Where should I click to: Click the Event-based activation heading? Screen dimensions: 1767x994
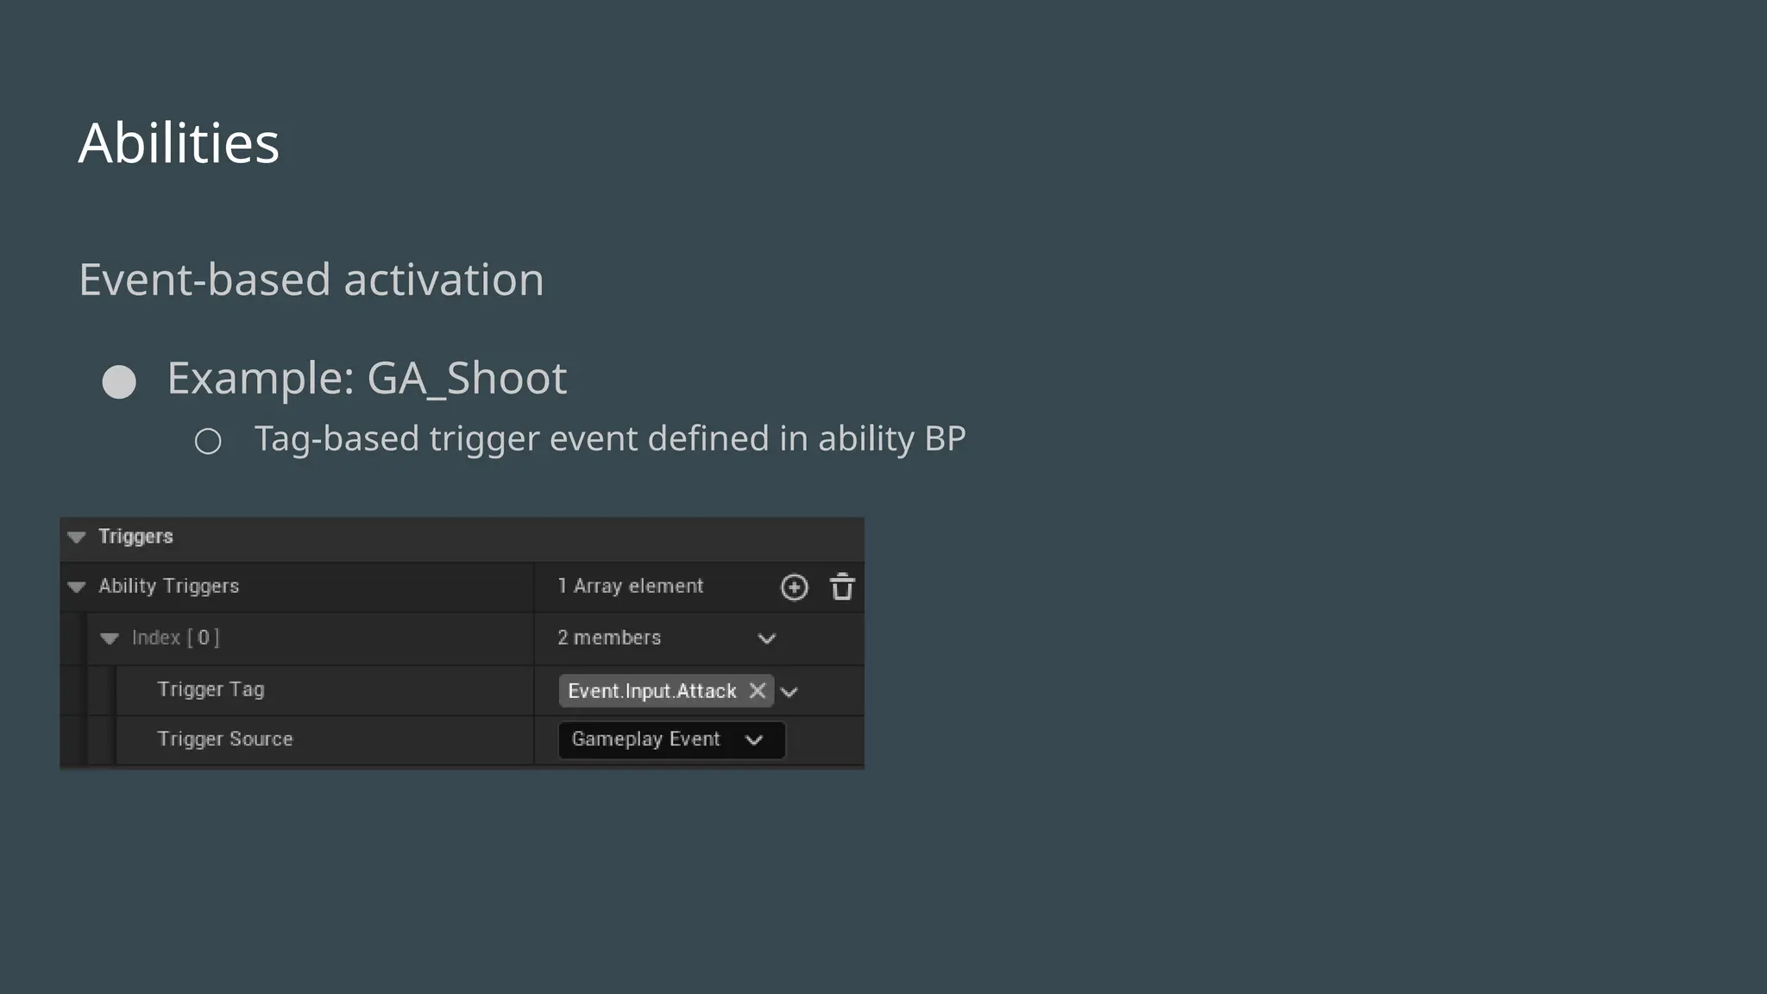(x=311, y=280)
